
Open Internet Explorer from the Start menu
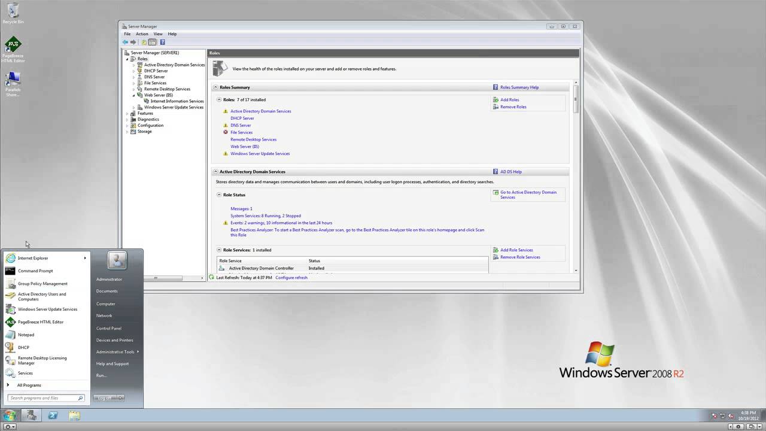(x=46, y=258)
